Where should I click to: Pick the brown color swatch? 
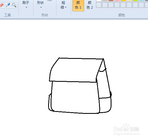coord(111,1)
